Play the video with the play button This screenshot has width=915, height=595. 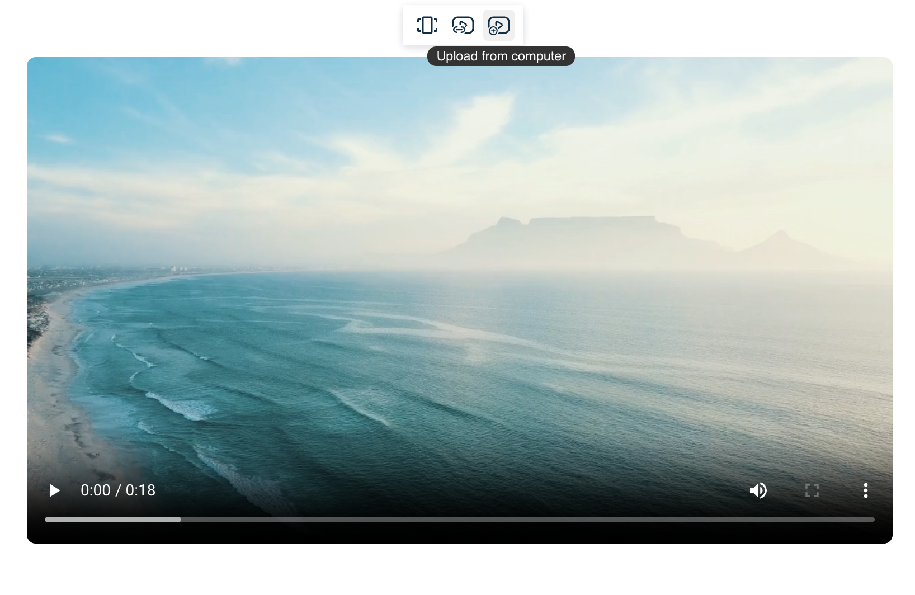(54, 490)
